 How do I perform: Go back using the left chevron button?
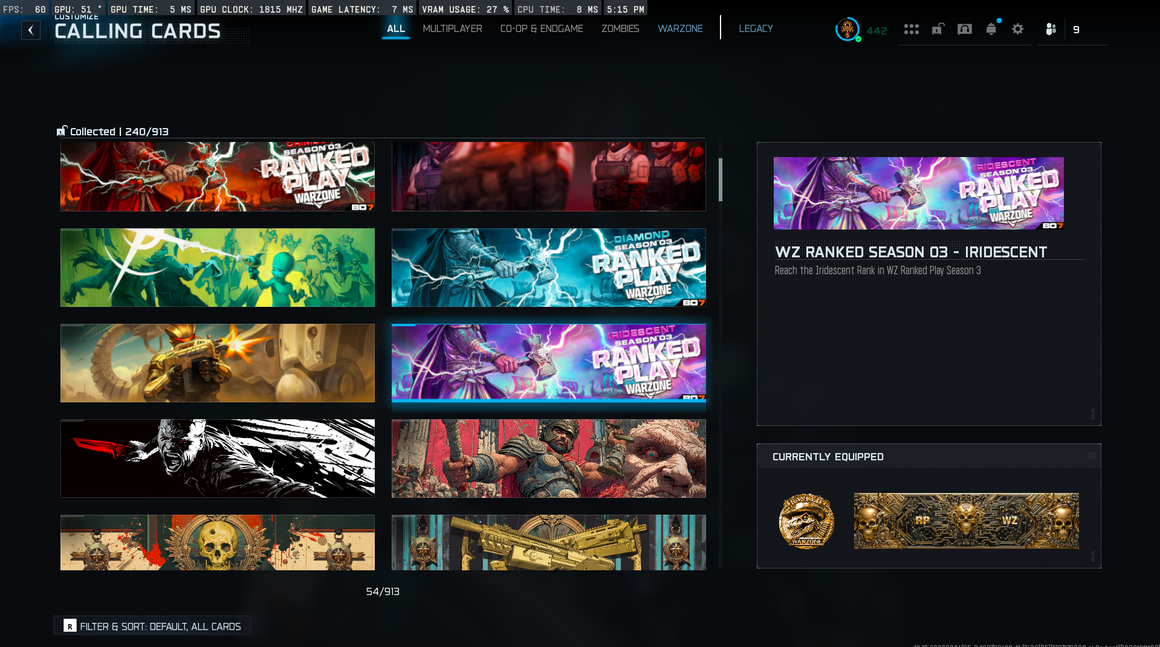[x=31, y=30]
